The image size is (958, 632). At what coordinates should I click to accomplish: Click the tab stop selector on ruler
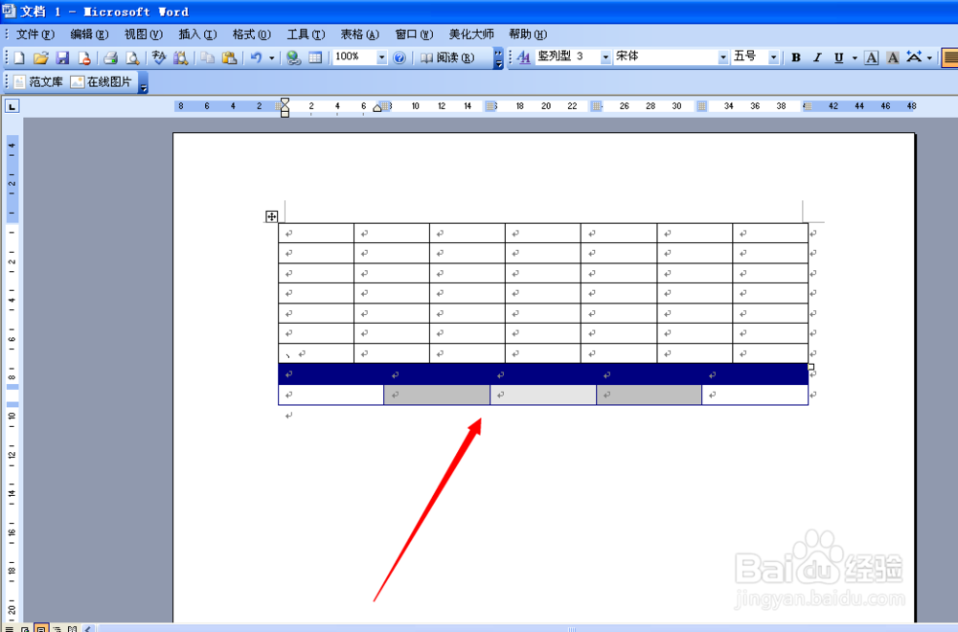pos(11,106)
